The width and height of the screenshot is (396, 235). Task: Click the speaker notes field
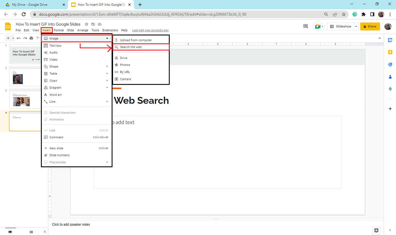216,225
